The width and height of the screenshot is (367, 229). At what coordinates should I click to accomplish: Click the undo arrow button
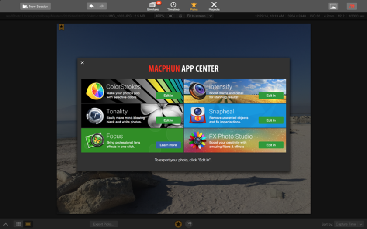point(92,6)
